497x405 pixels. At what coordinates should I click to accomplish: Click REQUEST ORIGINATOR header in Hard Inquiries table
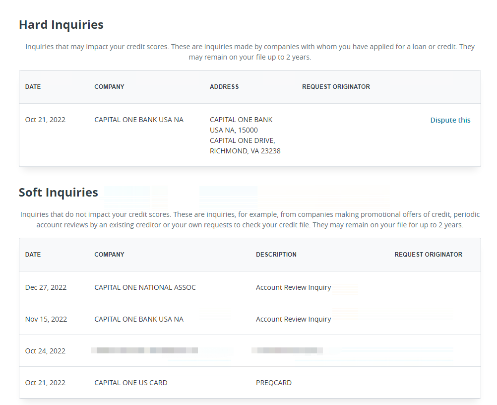[336, 87]
